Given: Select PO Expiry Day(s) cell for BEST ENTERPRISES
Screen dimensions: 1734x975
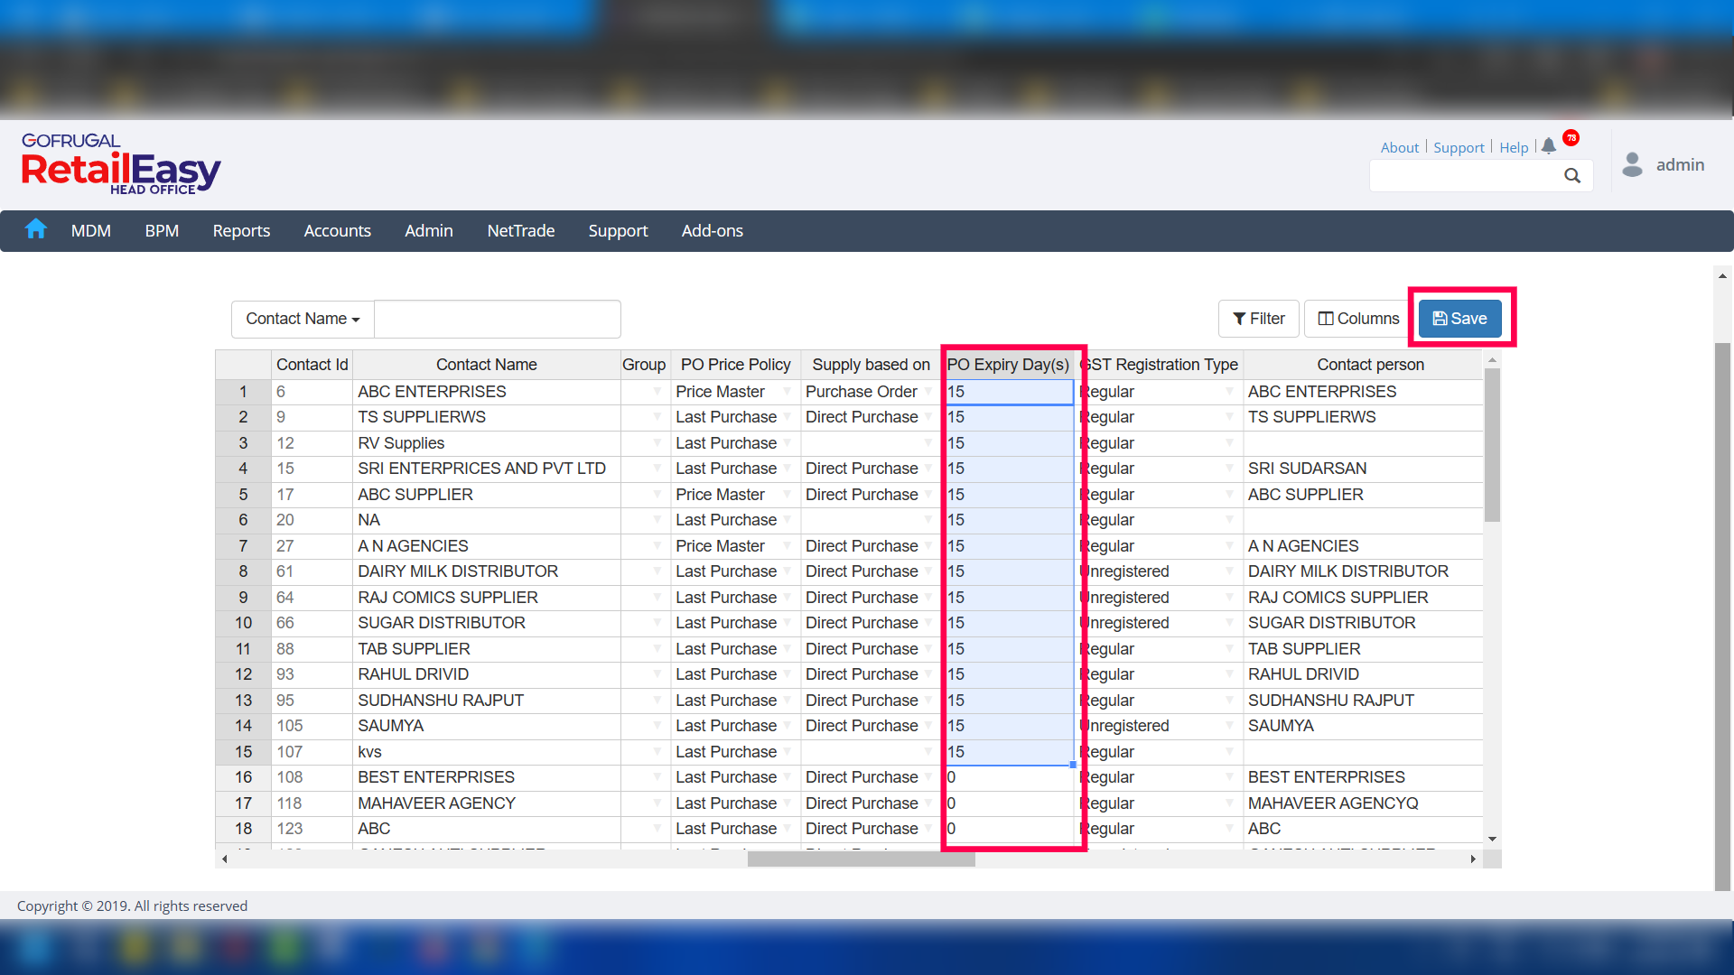Looking at the screenshot, I should pos(1010,777).
